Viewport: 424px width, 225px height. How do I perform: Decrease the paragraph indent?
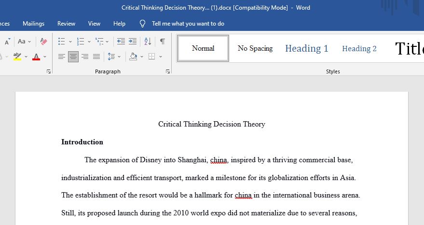[x=121, y=42]
